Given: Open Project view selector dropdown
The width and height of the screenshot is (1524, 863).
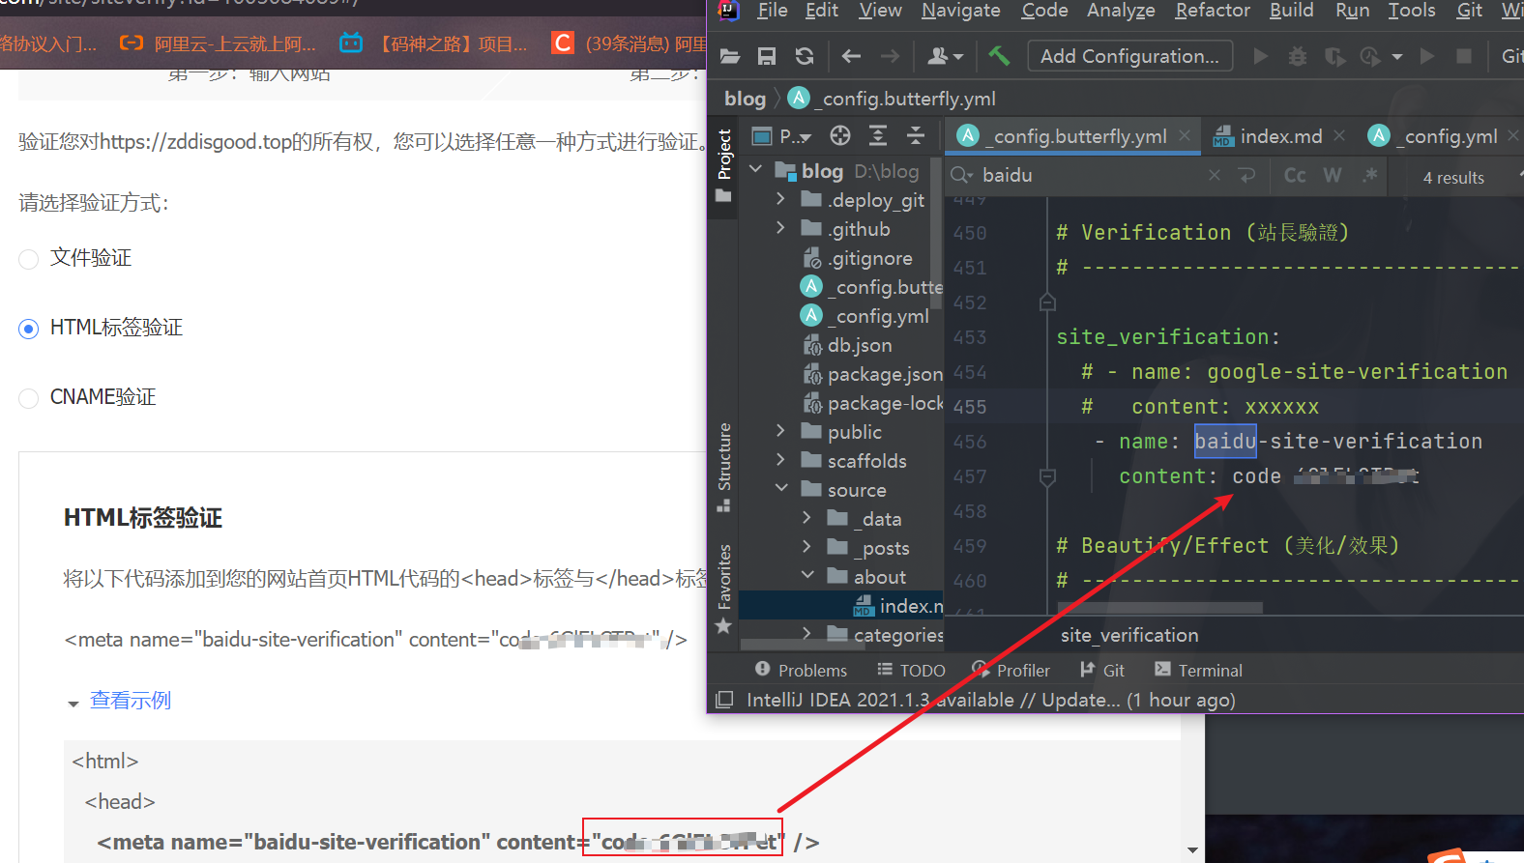Looking at the screenshot, I should point(782,136).
